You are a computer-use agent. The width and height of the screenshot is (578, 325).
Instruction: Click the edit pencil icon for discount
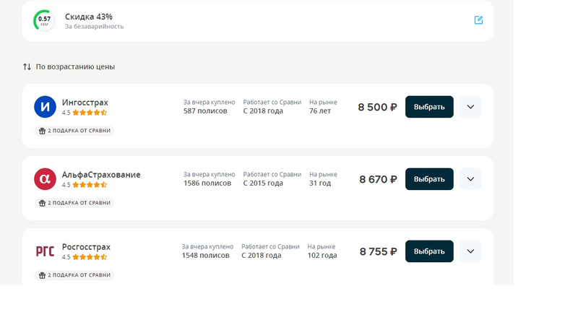click(x=478, y=20)
